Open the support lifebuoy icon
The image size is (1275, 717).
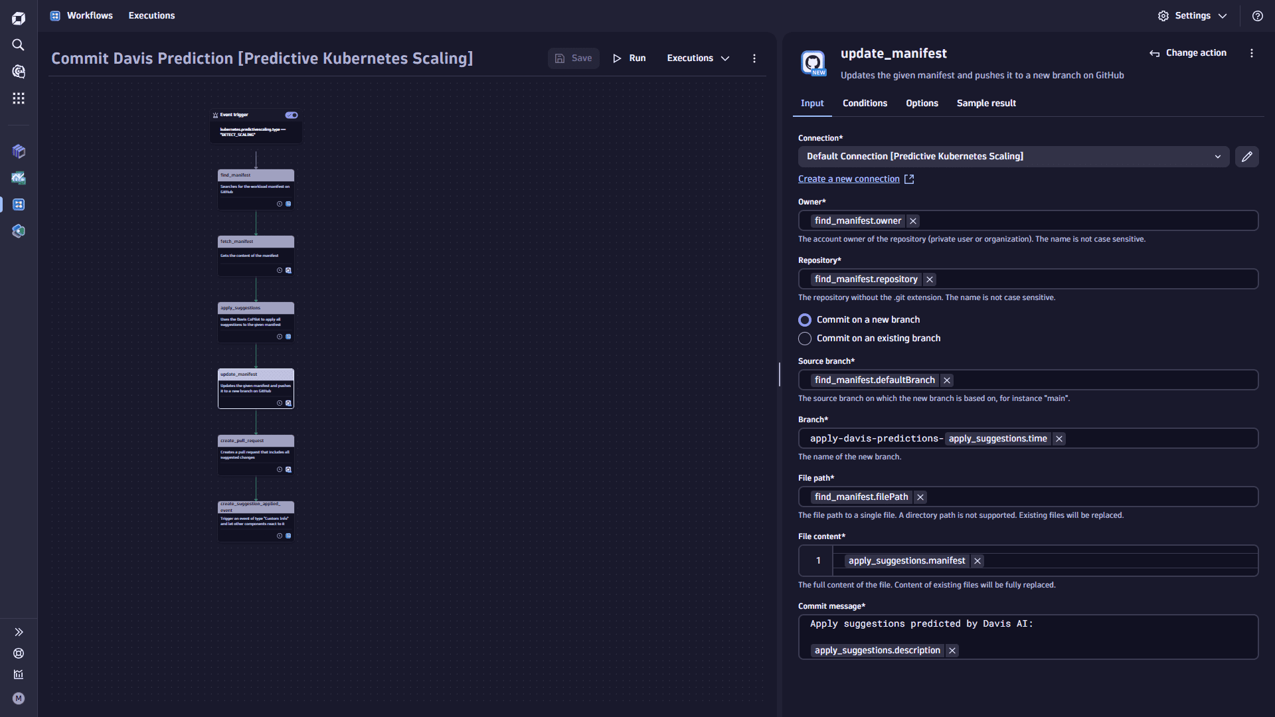19,653
